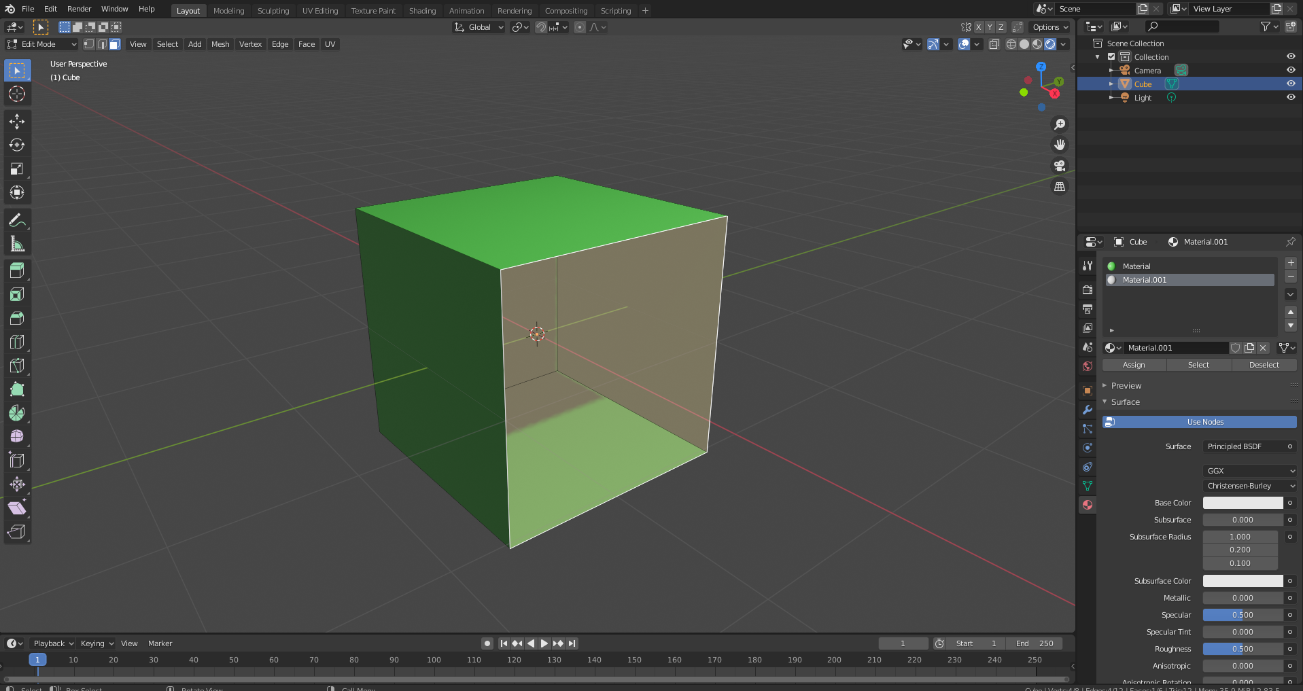Open the Face menu
The image size is (1303, 691).
click(307, 44)
